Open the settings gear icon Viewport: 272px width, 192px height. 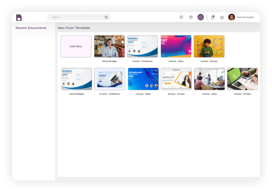tap(222, 18)
